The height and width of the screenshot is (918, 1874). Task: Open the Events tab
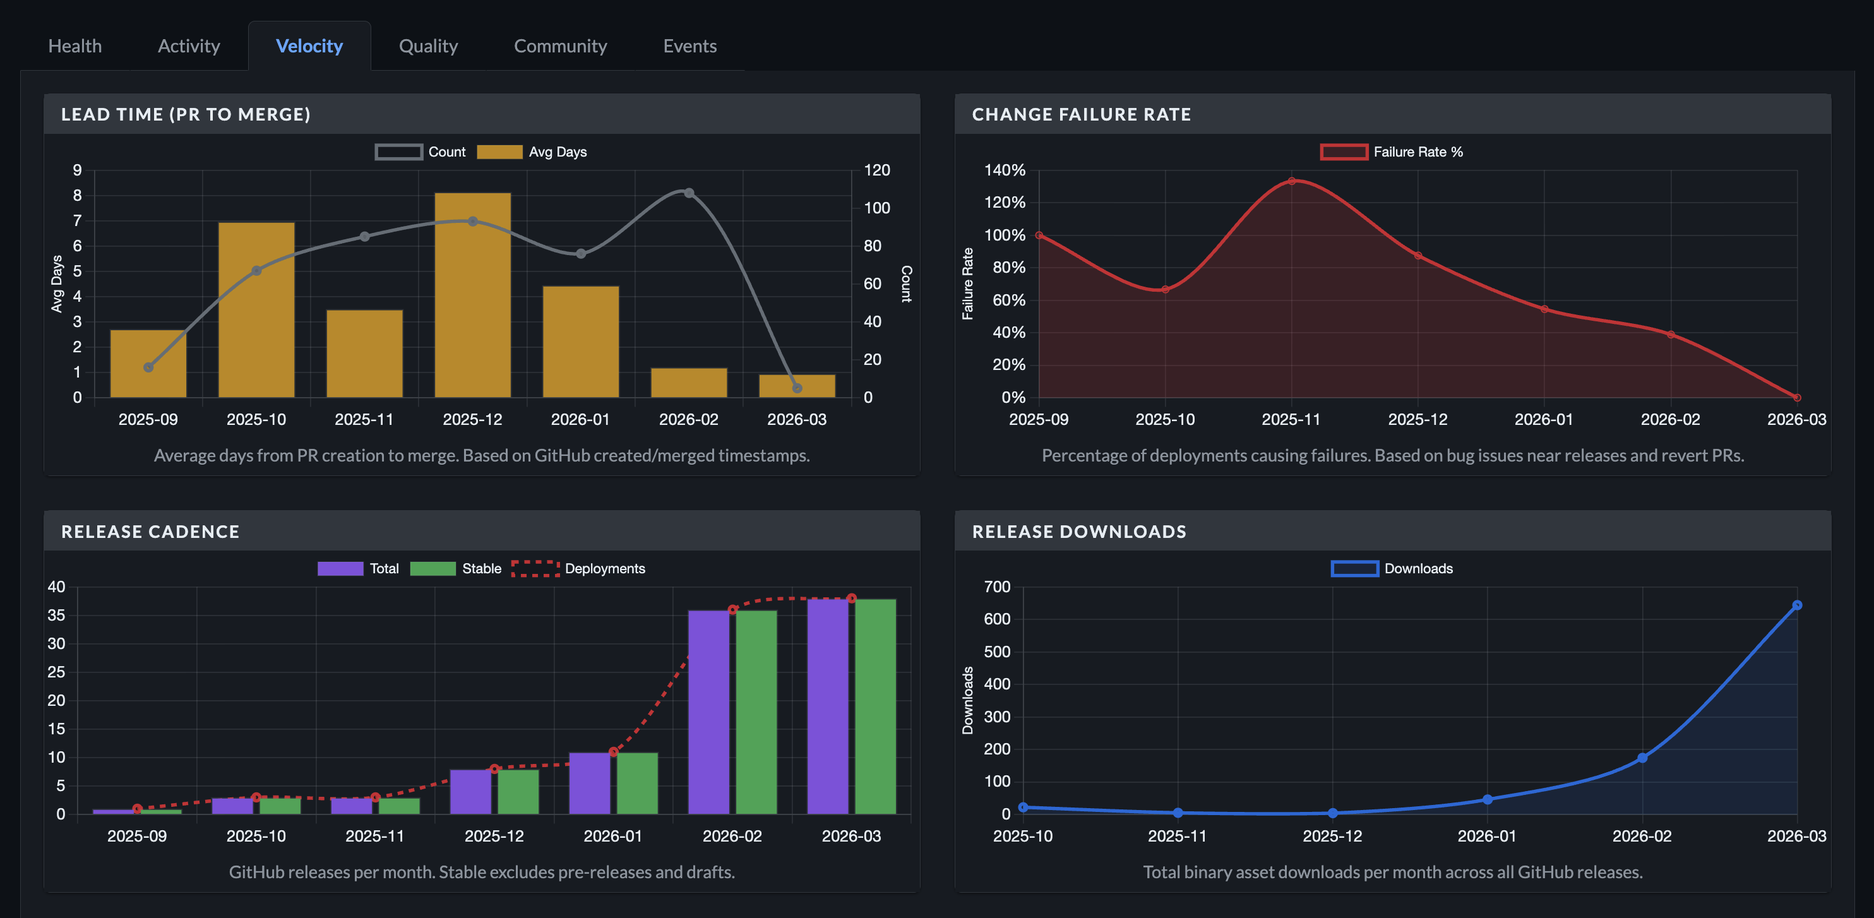689,45
